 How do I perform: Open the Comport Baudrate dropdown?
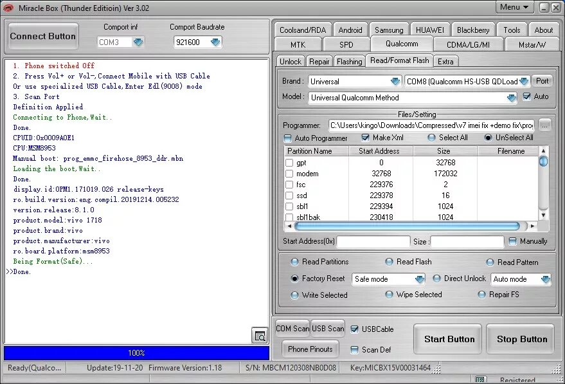point(215,42)
